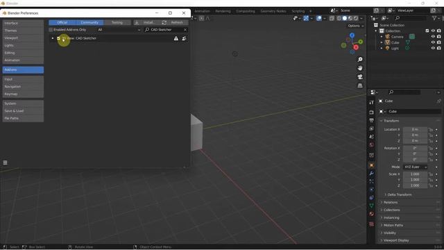
Task: Open the World properties tab
Action: [x=372, y=145]
